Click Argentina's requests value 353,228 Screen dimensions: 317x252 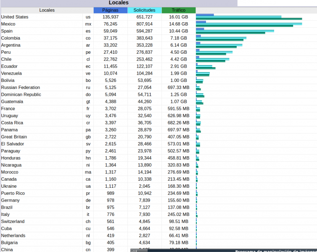(144, 45)
